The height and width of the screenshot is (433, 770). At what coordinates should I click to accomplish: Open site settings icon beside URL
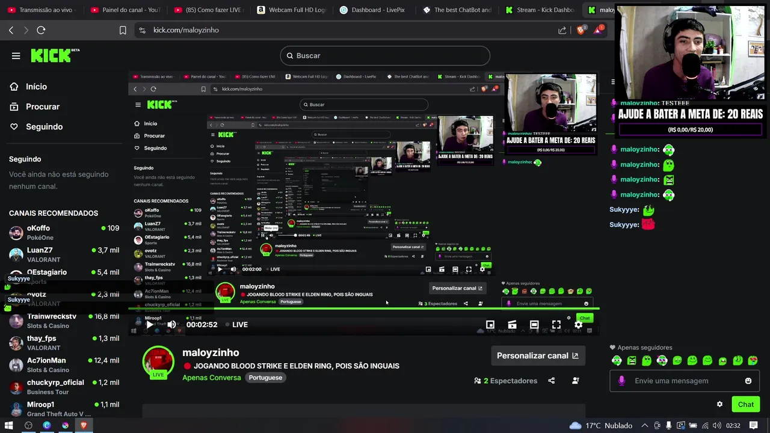coord(142,30)
